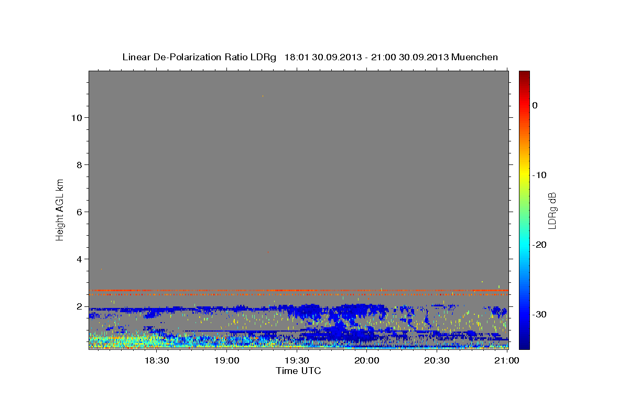
Task: Click the orange dotted line near 2.6 km
Action: pos(298,290)
